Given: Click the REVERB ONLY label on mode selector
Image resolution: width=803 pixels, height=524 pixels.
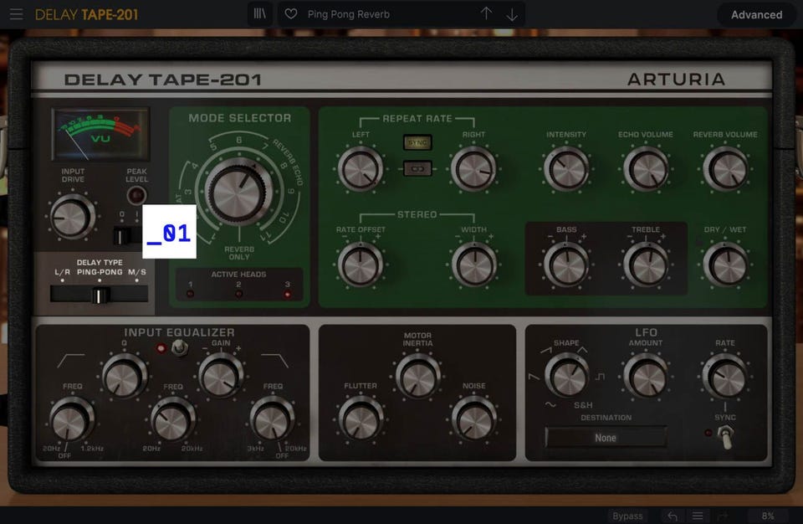Looking at the screenshot, I should [239, 253].
